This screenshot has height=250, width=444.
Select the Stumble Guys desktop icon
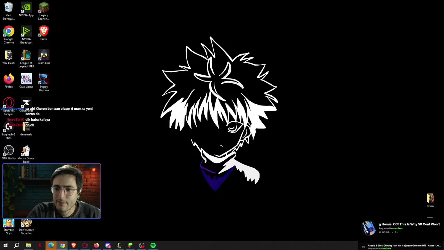click(x=9, y=226)
